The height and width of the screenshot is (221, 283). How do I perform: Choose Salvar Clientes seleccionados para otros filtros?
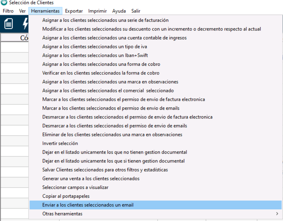[x=105, y=170]
